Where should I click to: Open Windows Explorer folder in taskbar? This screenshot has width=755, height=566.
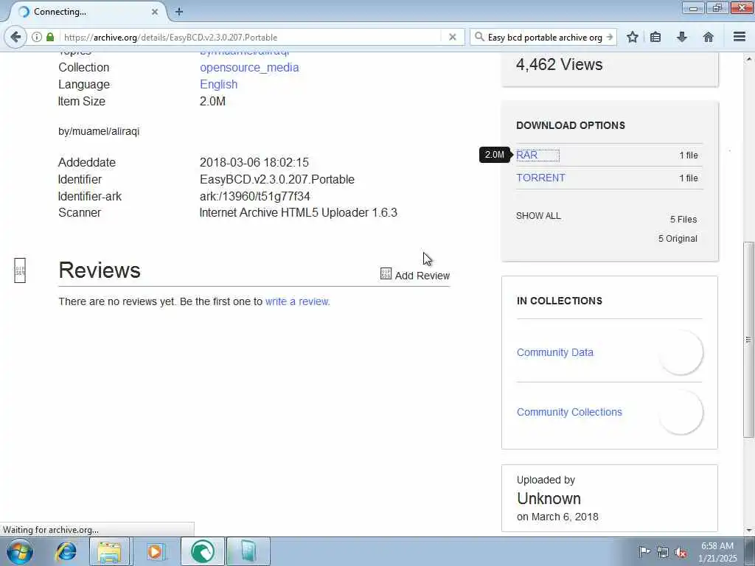pos(109,551)
